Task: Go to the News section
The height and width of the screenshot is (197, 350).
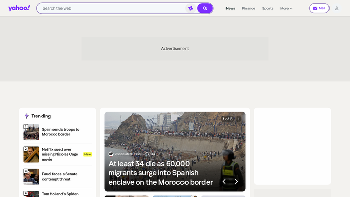Action: pyautogui.click(x=230, y=8)
